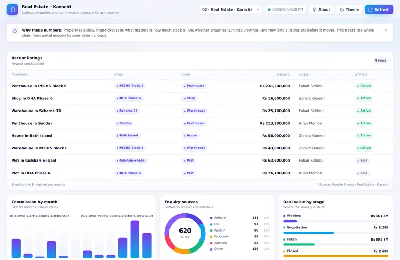Click the Rs 58,900,000 asking price
Image resolution: width=400 pixels, height=260 pixels.
tap(276, 135)
